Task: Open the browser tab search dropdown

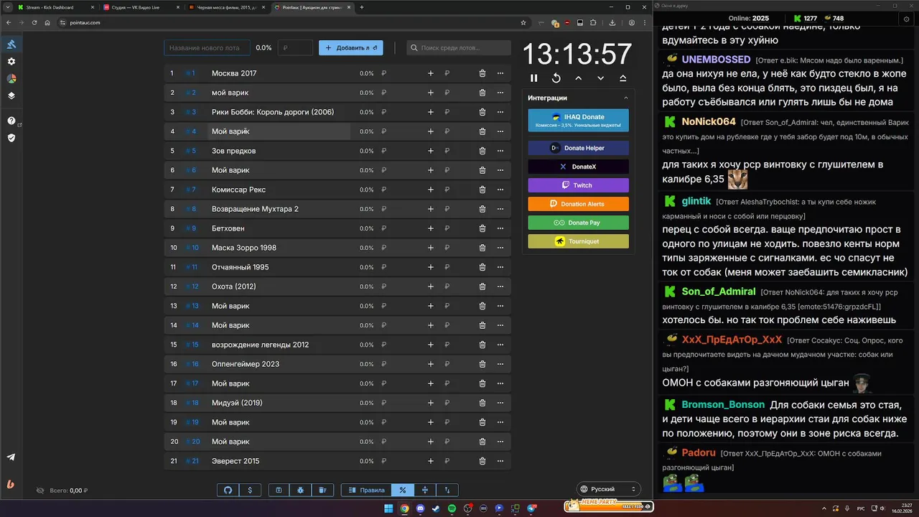Action: tap(6, 7)
